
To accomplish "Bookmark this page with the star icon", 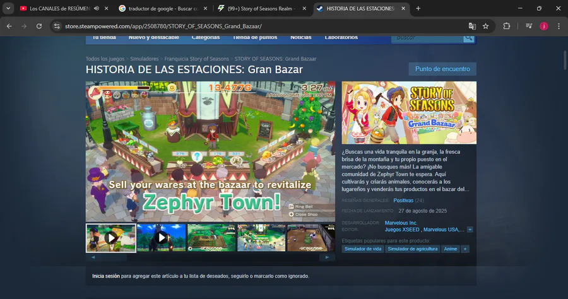I will [486, 26].
